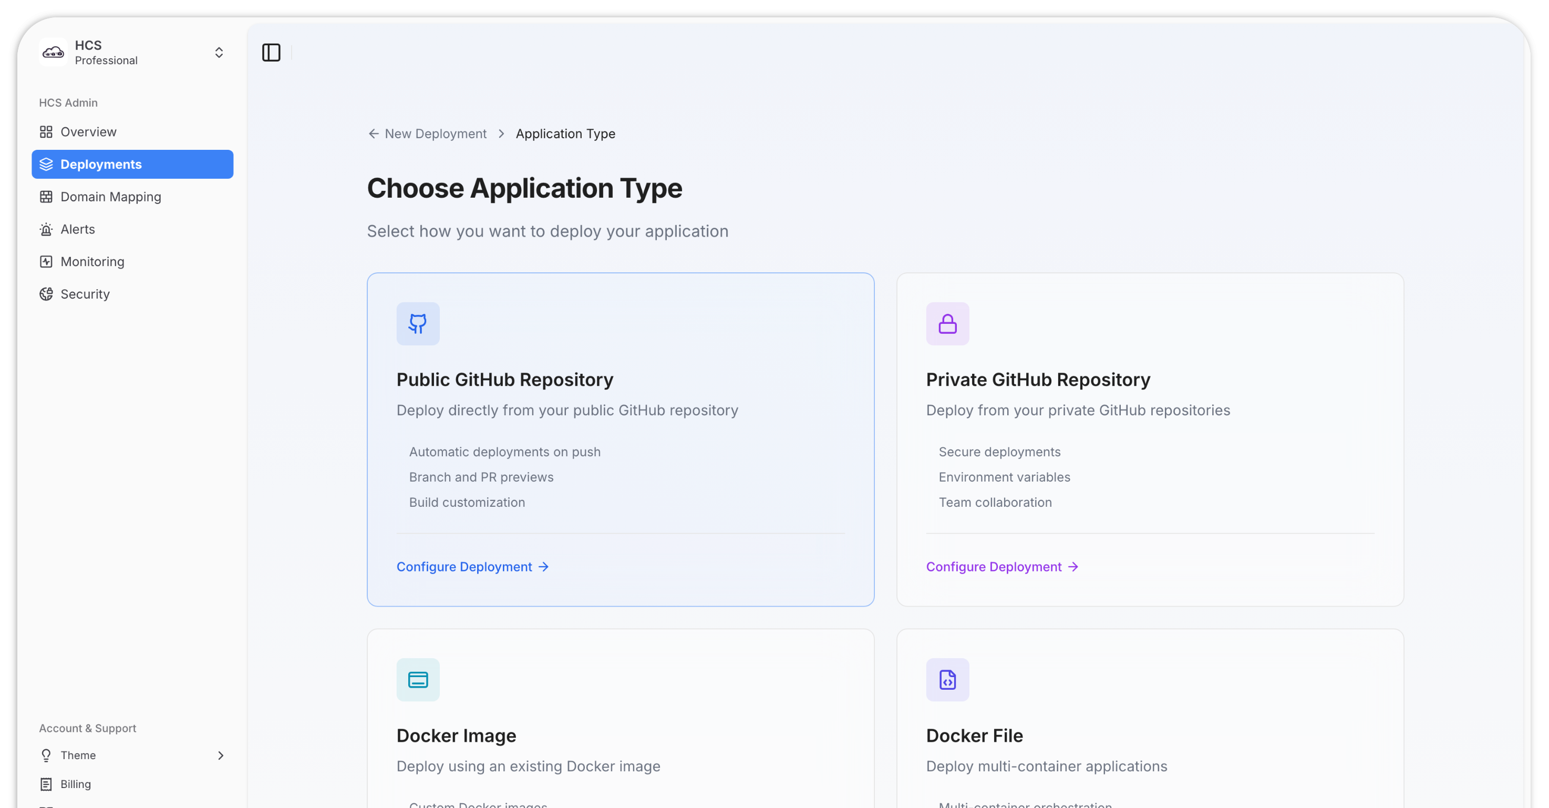
Task: Click the Monitoring activity icon
Action: click(46, 262)
